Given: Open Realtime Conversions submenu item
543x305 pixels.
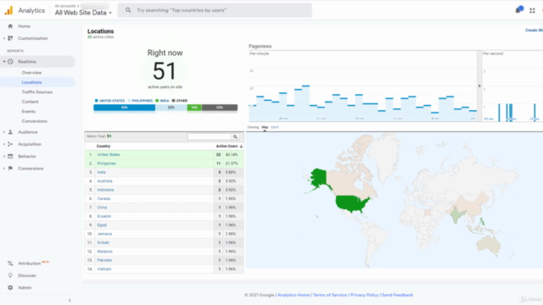Looking at the screenshot, I should coord(34,121).
